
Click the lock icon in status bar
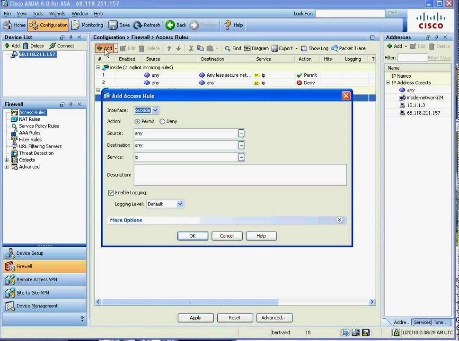point(396,332)
